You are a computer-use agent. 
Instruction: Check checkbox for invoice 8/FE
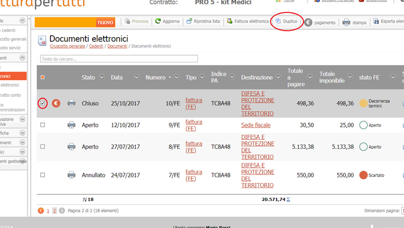(43, 147)
